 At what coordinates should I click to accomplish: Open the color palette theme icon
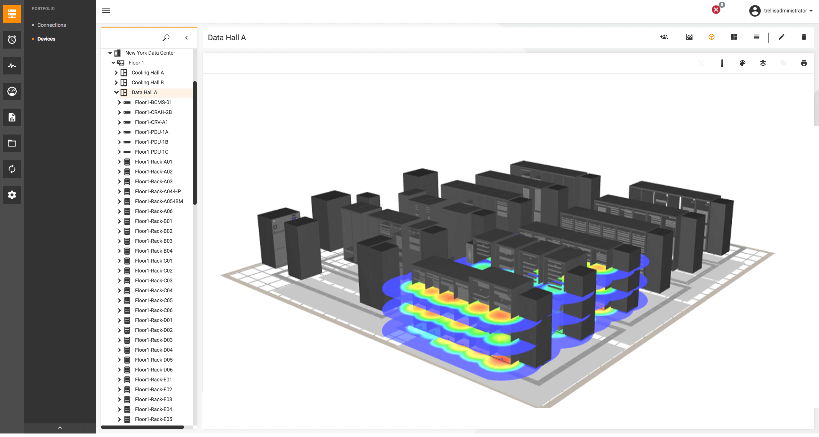coord(743,63)
